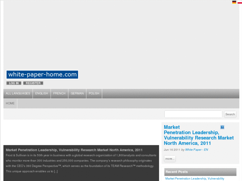
Task: Click the dark slider title Market Penetration Leadership
Action: coord(74,150)
